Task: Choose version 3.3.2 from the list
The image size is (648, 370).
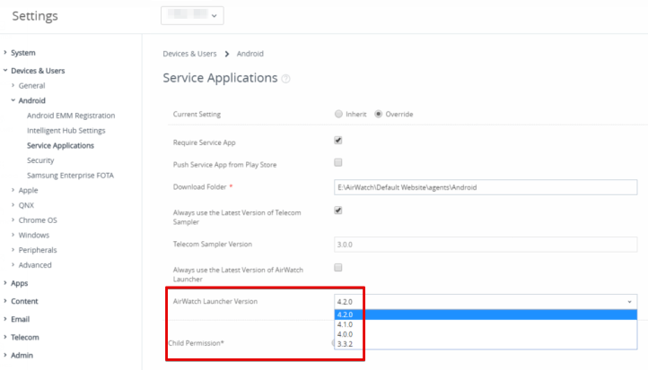Action: (345, 343)
